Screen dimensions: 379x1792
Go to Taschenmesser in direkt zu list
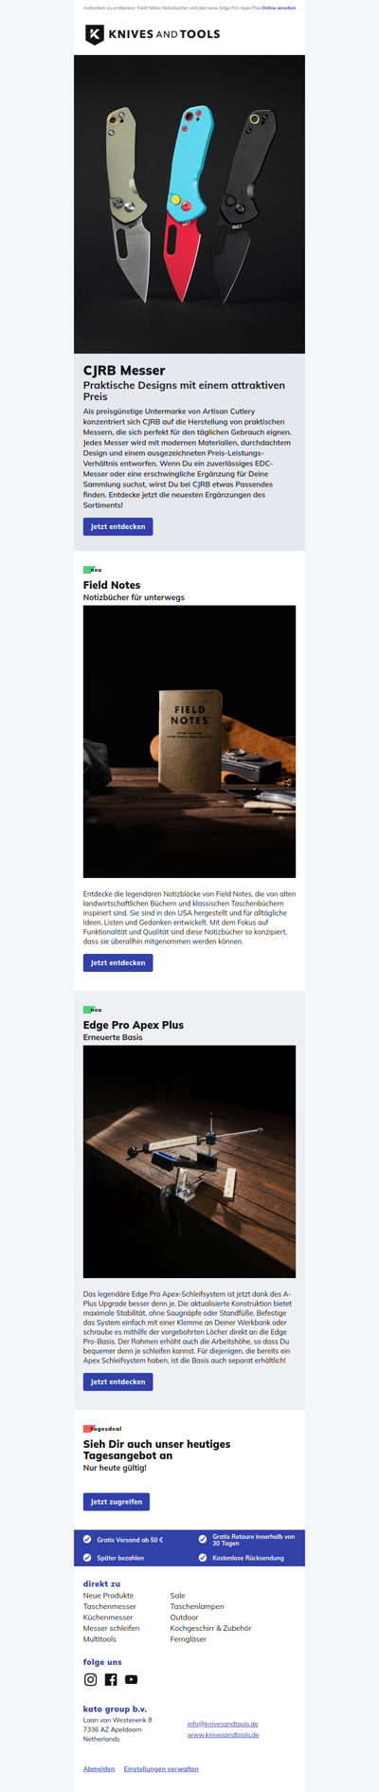click(110, 1606)
